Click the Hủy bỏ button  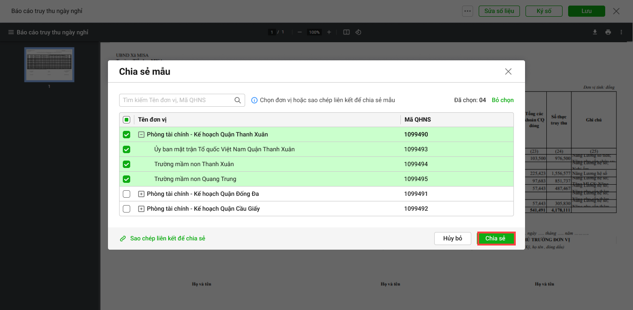tap(452, 239)
